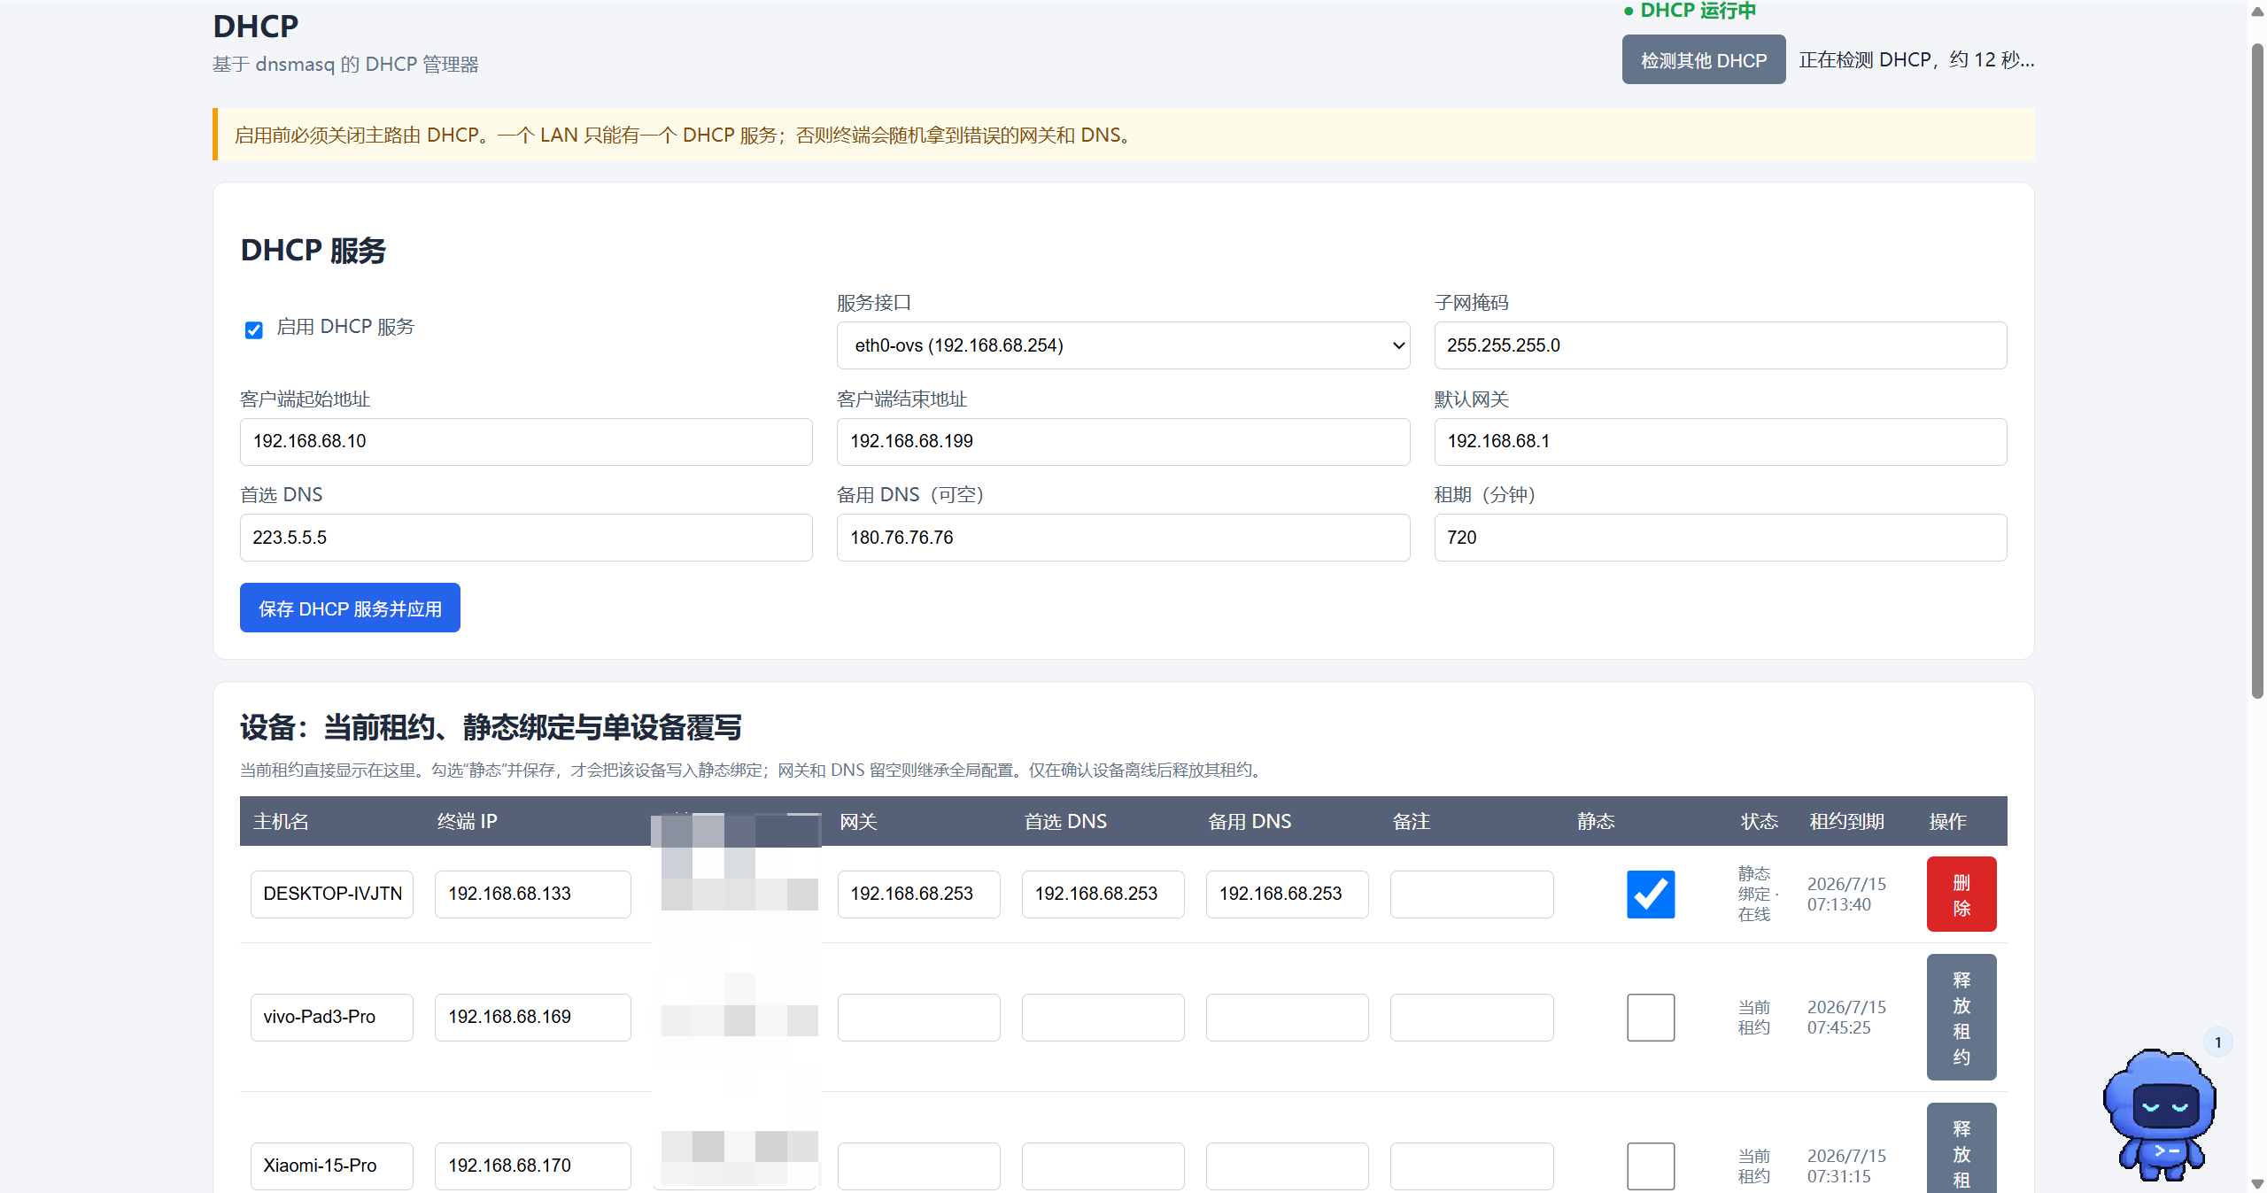Click the hostname field vivo-Pad3-Pro

[x=332, y=1017]
